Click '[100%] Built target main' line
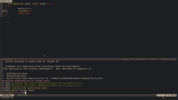 click(18, 90)
